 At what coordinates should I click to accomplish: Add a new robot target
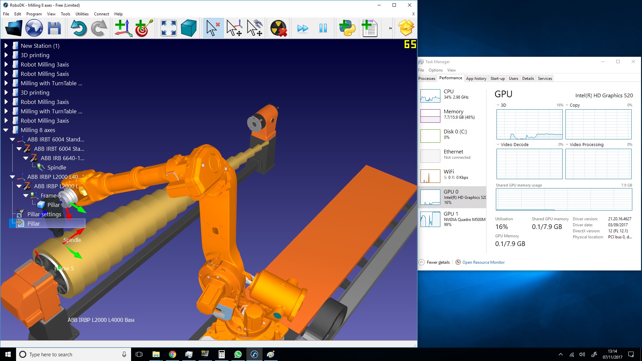coord(144,28)
